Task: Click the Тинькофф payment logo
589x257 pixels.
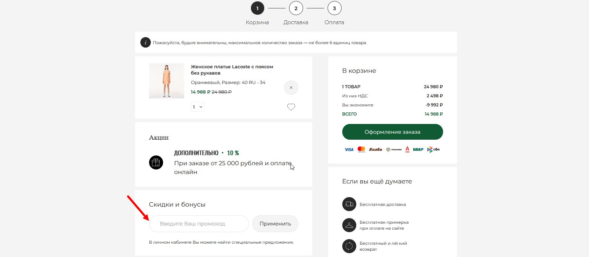Action: (394, 150)
